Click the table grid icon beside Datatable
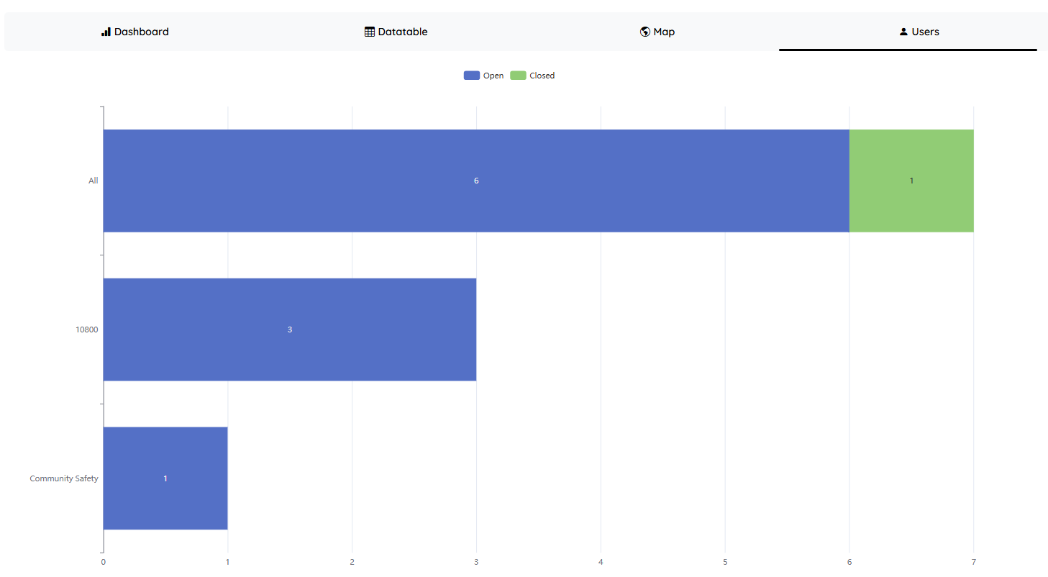1048x577 pixels. click(370, 32)
